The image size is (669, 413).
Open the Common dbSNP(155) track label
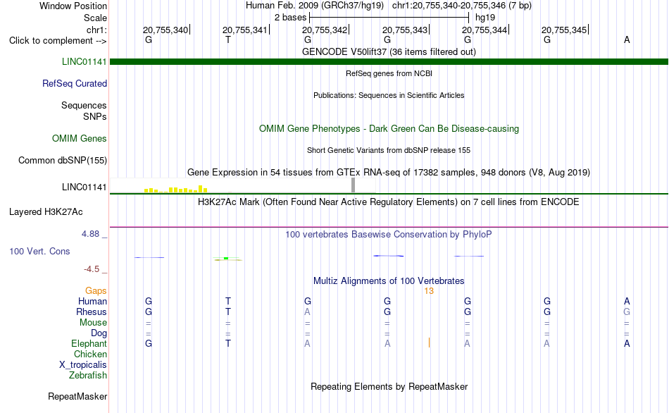pyautogui.click(x=63, y=161)
